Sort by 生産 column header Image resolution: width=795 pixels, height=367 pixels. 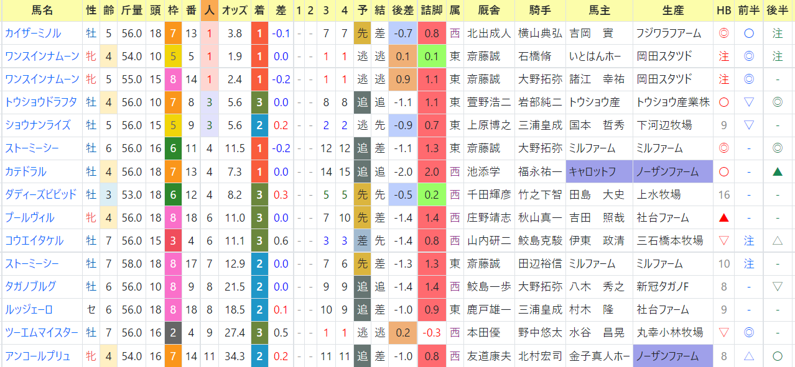click(673, 11)
